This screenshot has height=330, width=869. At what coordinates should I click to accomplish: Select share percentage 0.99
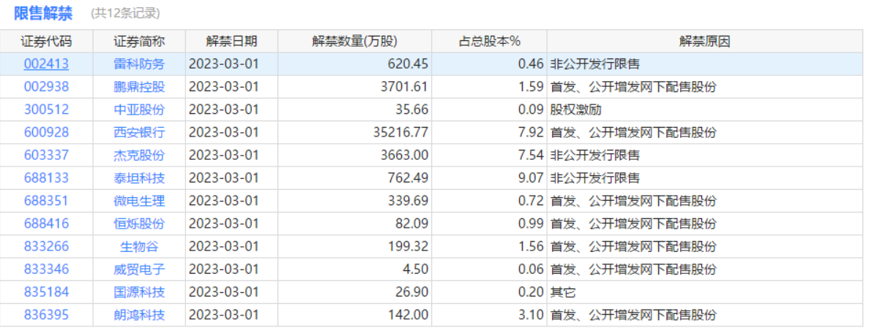point(531,223)
